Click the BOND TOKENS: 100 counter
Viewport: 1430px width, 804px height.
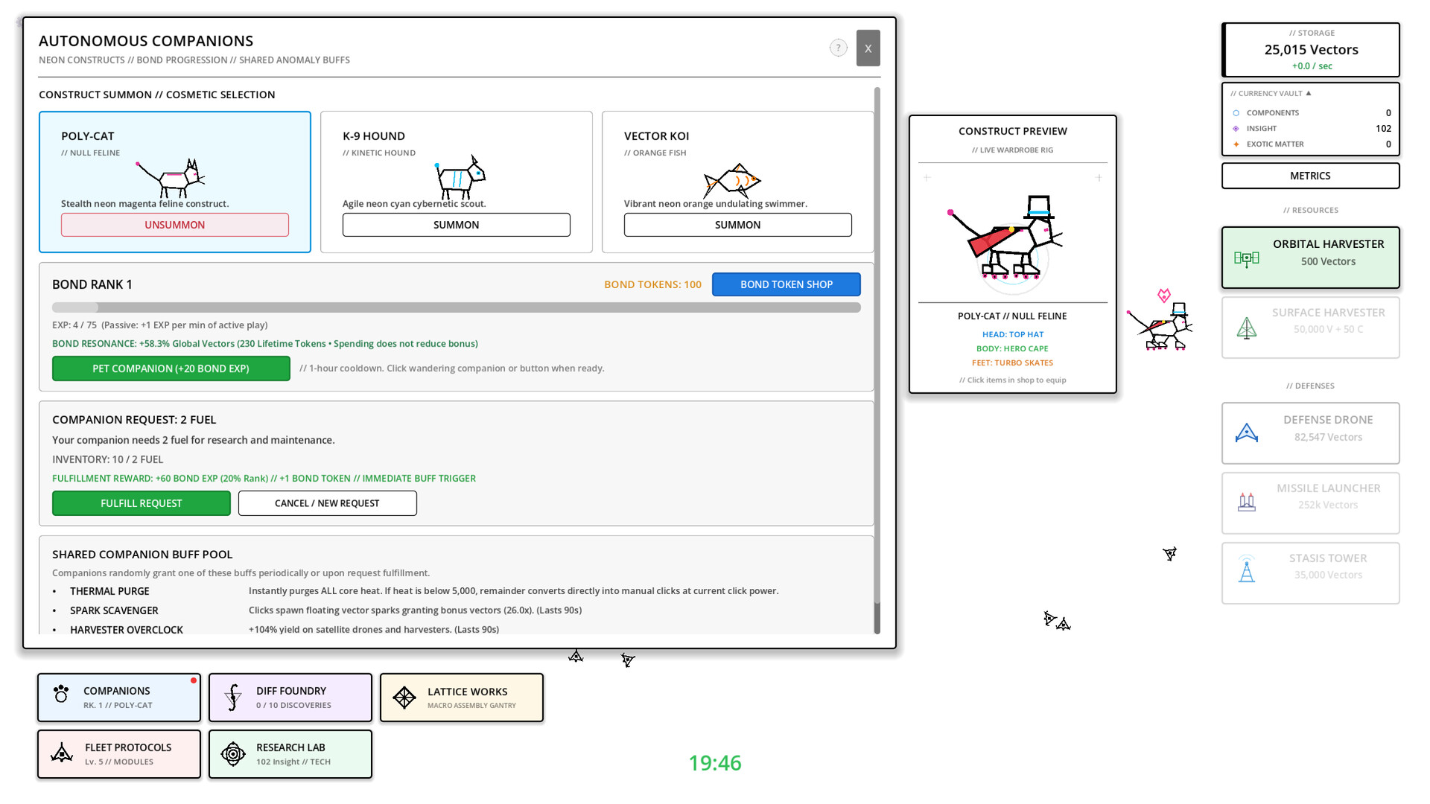pyautogui.click(x=653, y=284)
